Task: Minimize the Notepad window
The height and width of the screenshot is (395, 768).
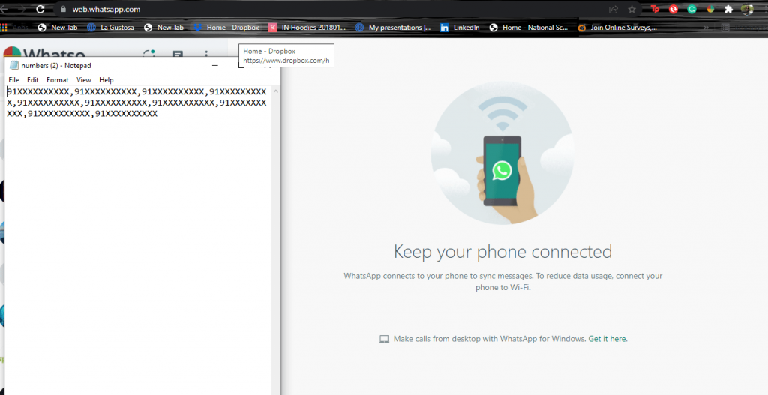Action: 215,66
